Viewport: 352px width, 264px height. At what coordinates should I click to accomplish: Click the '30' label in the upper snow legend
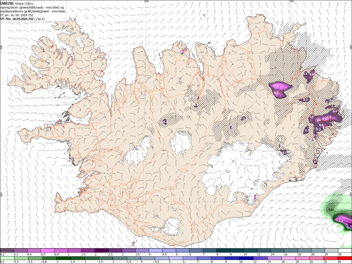[x=340, y=254]
